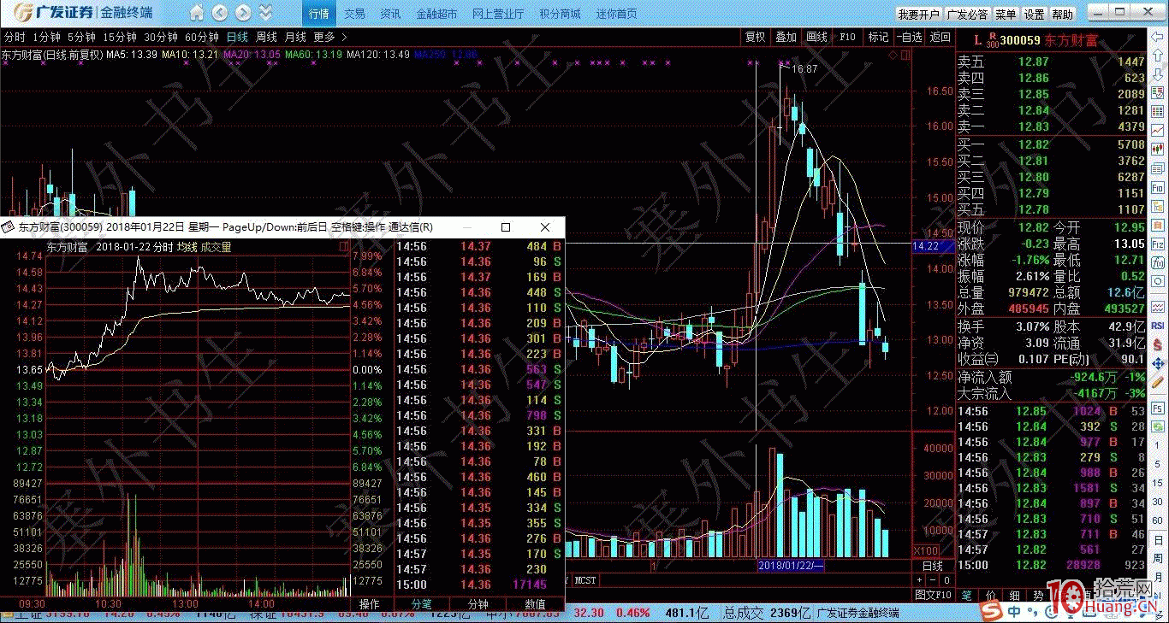Select the 周线 chart period

pyautogui.click(x=266, y=37)
